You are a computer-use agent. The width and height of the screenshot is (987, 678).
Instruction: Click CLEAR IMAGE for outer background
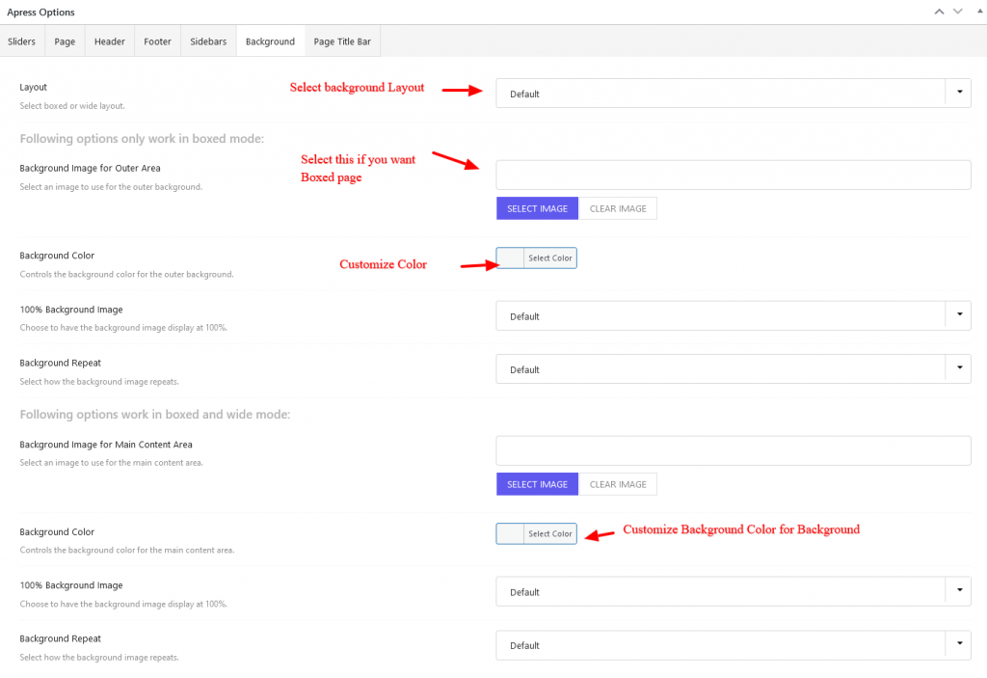(618, 207)
